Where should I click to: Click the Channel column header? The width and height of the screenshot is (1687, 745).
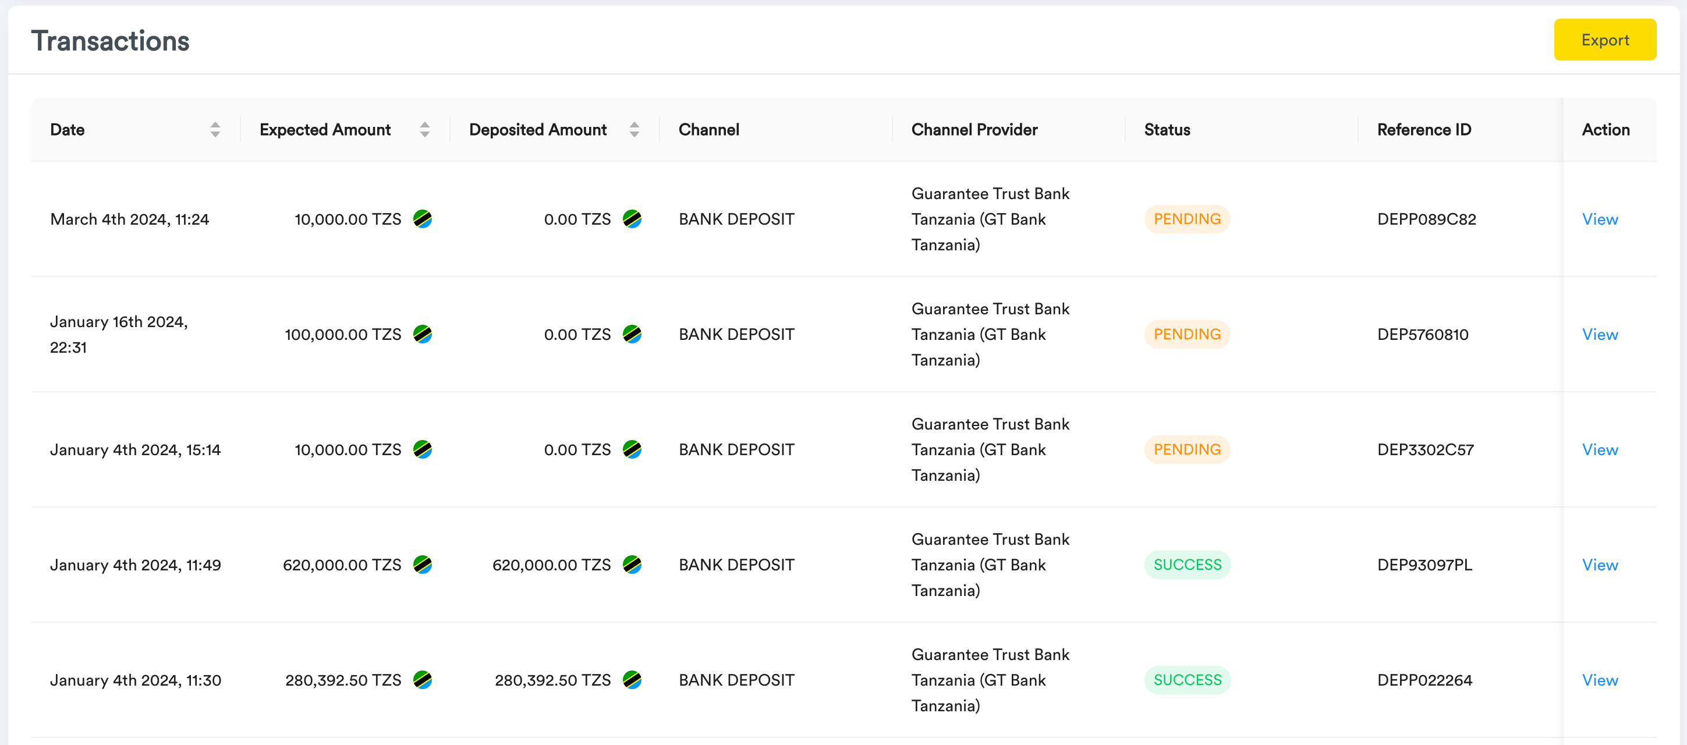708,130
